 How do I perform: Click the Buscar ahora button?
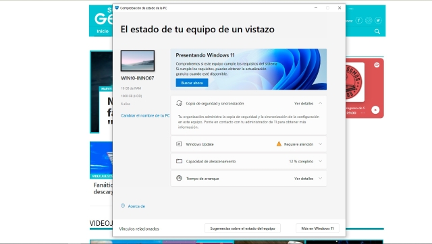click(192, 83)
